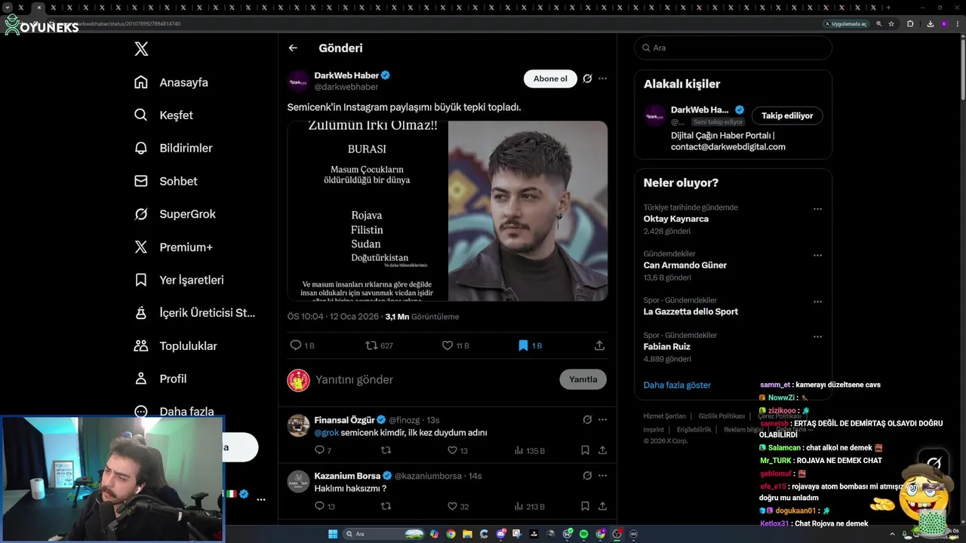Image resolution: width=966 pixels, height=543 pixels.
Task: Click the Windows Start button
Action: pyautogui.click(x=333, y=534)
